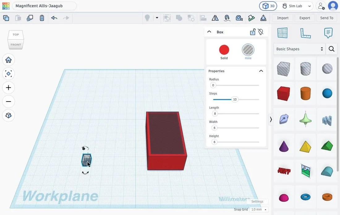
Task: Toggle the 3D design view button
Action: tap(268, 6)
